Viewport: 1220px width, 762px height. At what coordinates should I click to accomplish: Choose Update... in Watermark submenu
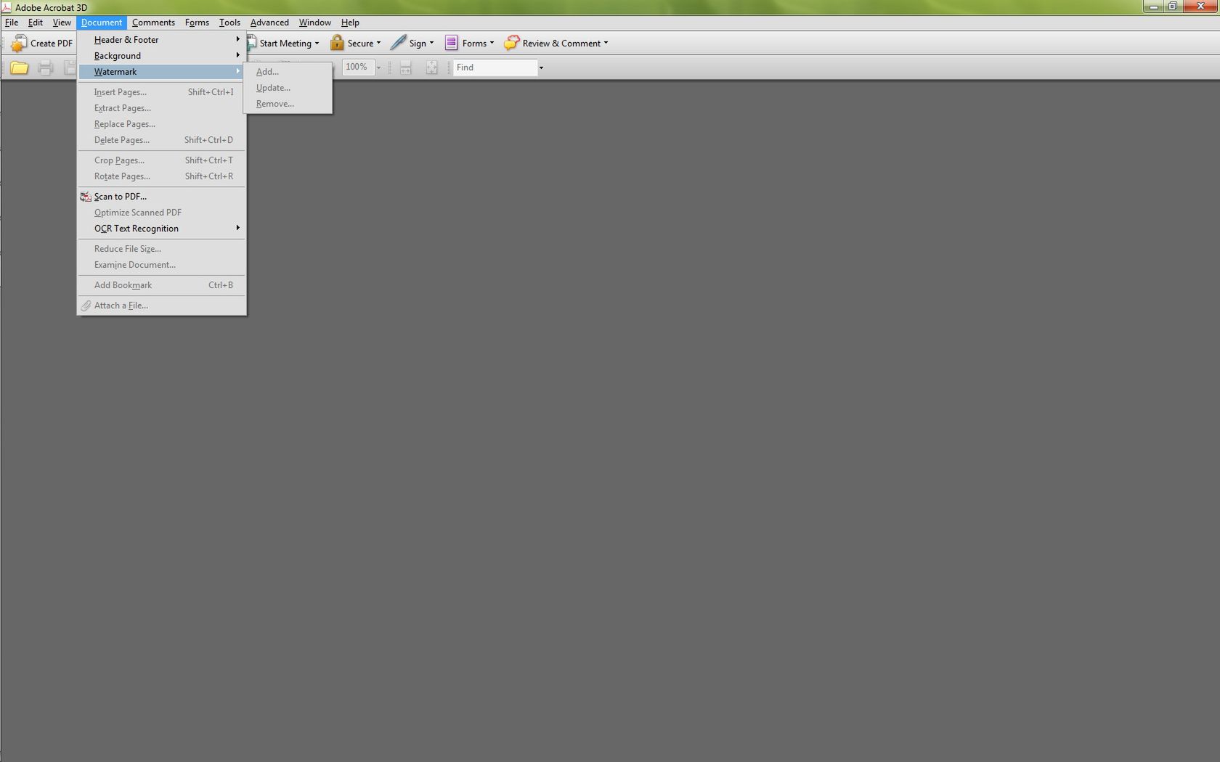click(288, 88)
